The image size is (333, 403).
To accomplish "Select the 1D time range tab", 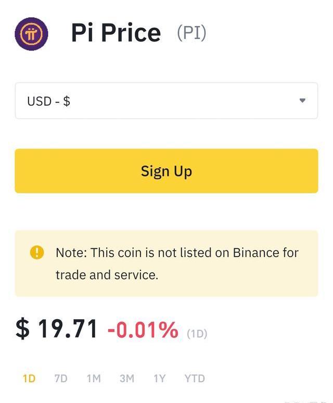I will (x=29, y=379).
